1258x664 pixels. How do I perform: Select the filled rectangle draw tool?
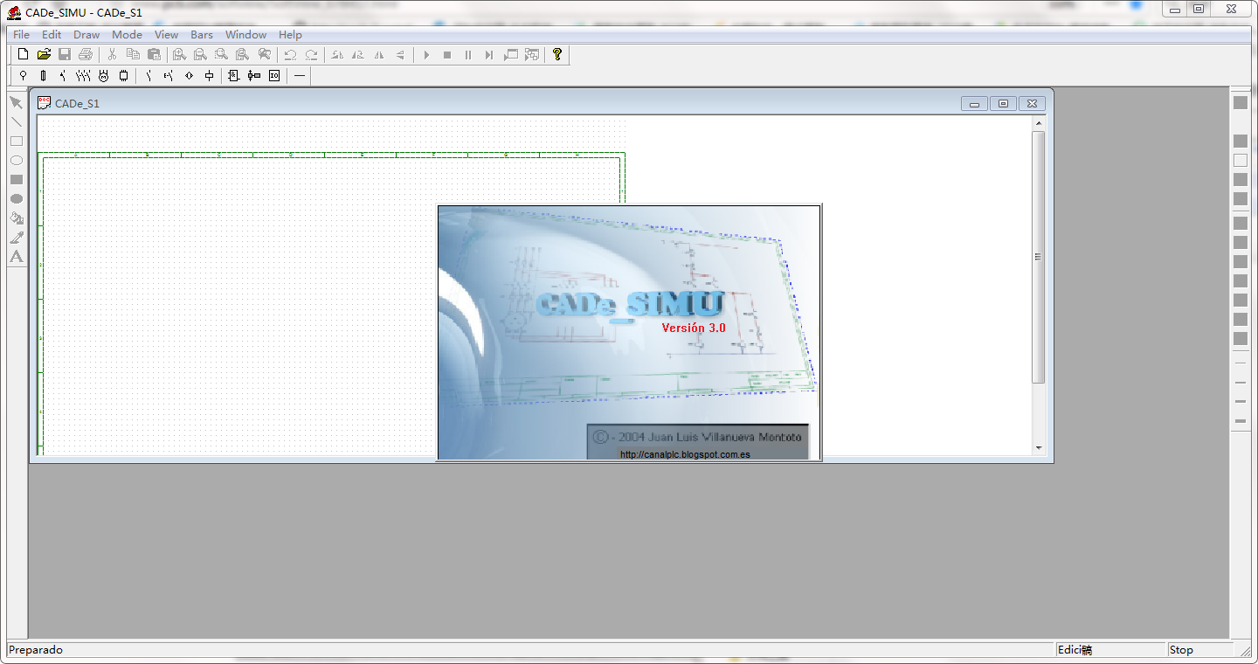16,179
